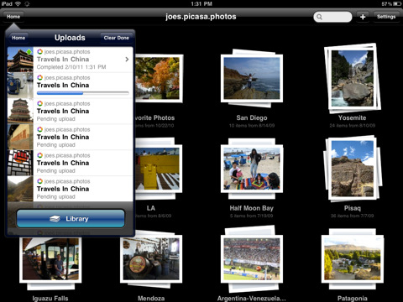Open Settings in the top bar
Image resolution: width=403 pixels, height=302 pixels.
pos(386,17)
